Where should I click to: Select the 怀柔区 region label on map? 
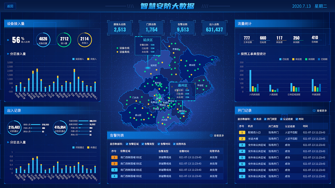176,49
